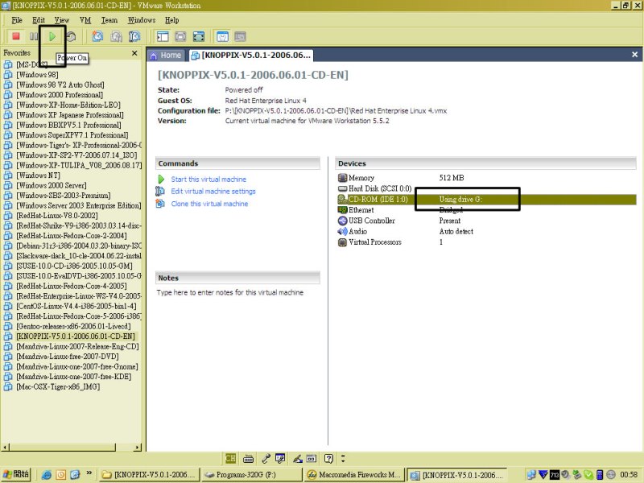Toggle the Favorites sidebar toolbar icon
644x483 pixels.
[163, 36]
